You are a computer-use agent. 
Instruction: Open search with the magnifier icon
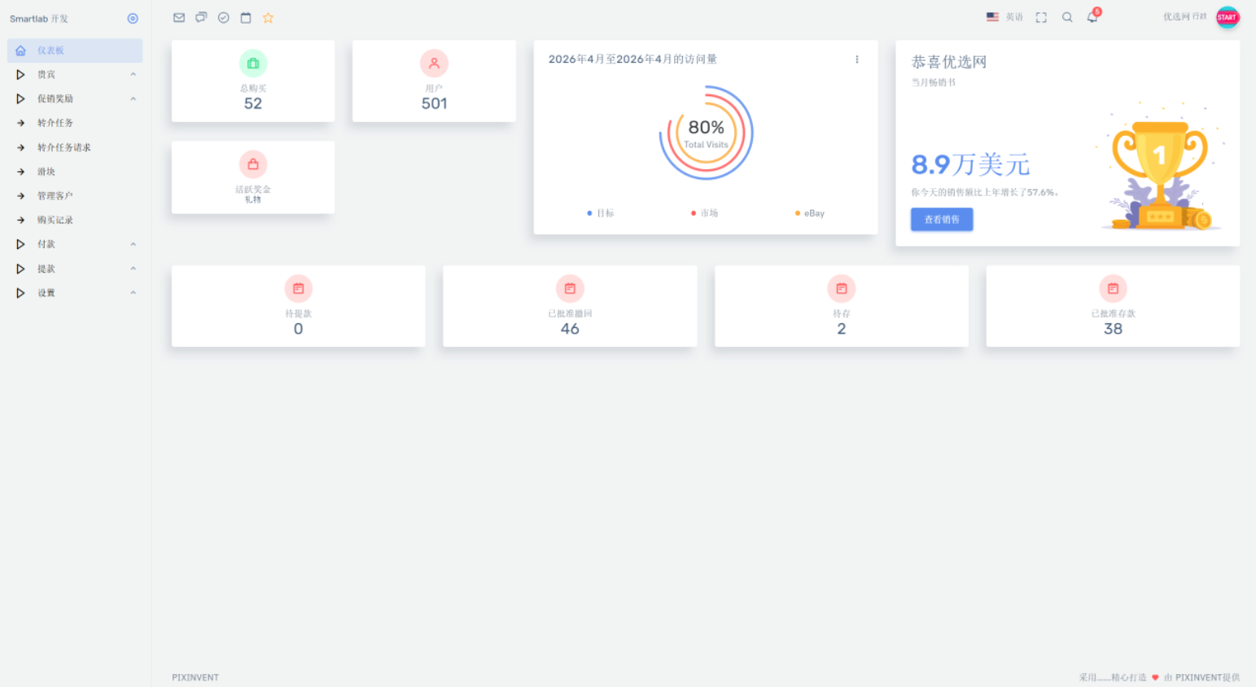(x=1067, y=17)
